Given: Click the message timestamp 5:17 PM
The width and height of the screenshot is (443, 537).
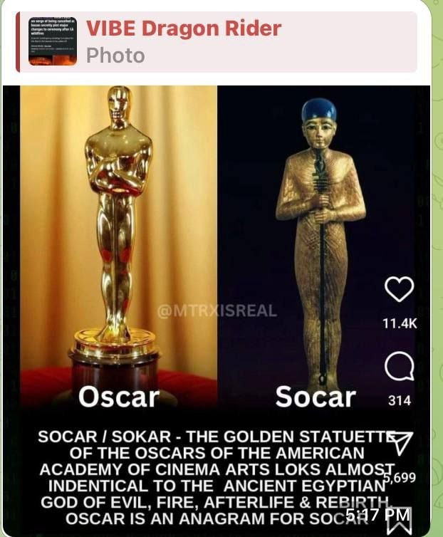Looking at the screenshot, I should [378, 513].
